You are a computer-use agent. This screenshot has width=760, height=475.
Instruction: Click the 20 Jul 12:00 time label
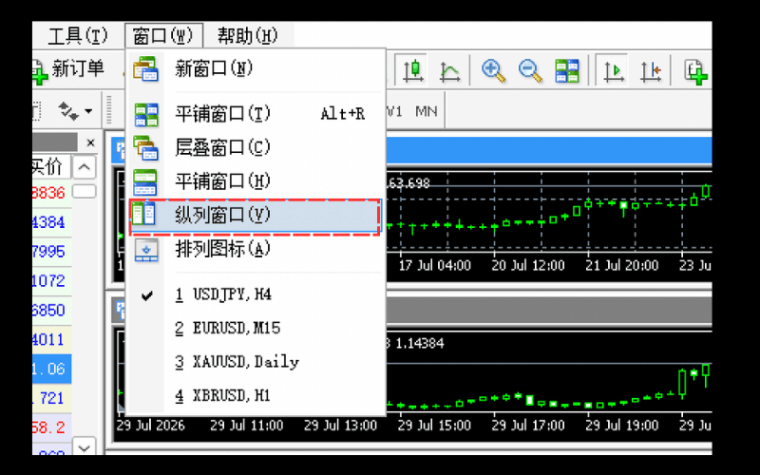tap(528, 266)
